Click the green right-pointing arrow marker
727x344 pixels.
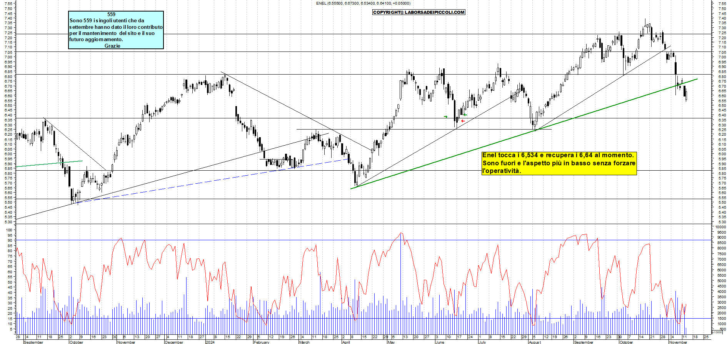(x=446, y=116)
